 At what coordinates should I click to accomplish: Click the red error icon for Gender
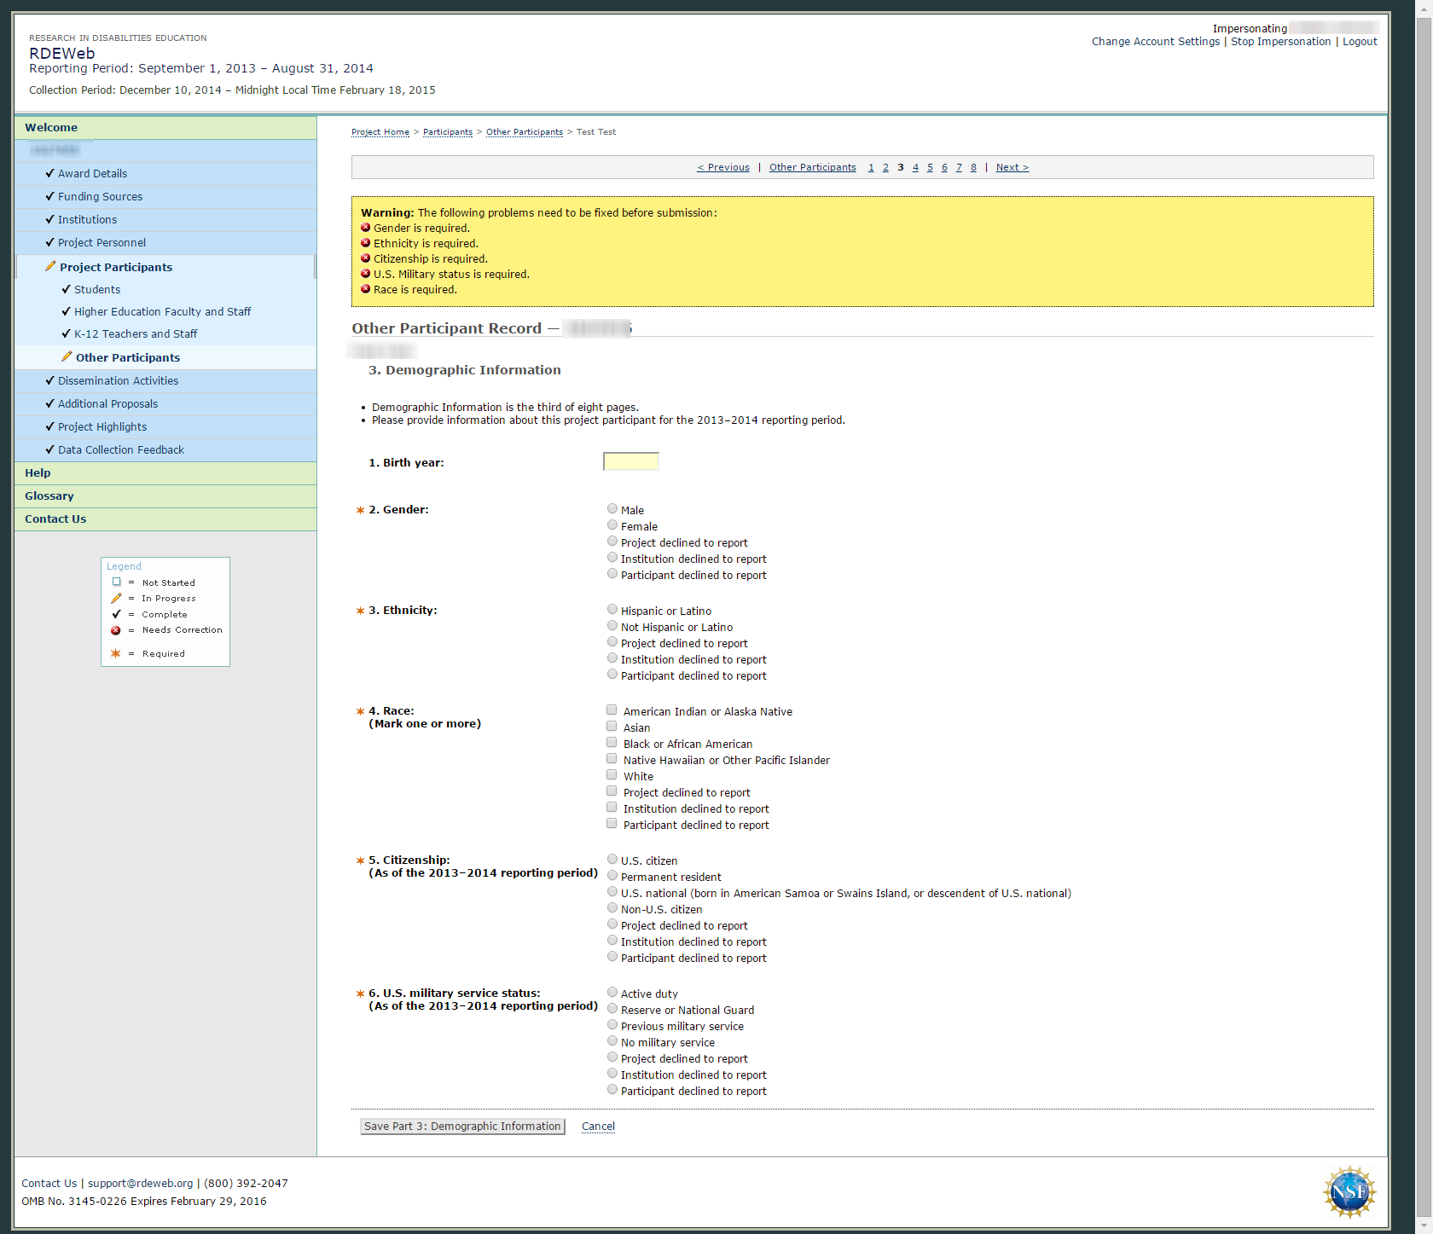click(x=365, y=228)
